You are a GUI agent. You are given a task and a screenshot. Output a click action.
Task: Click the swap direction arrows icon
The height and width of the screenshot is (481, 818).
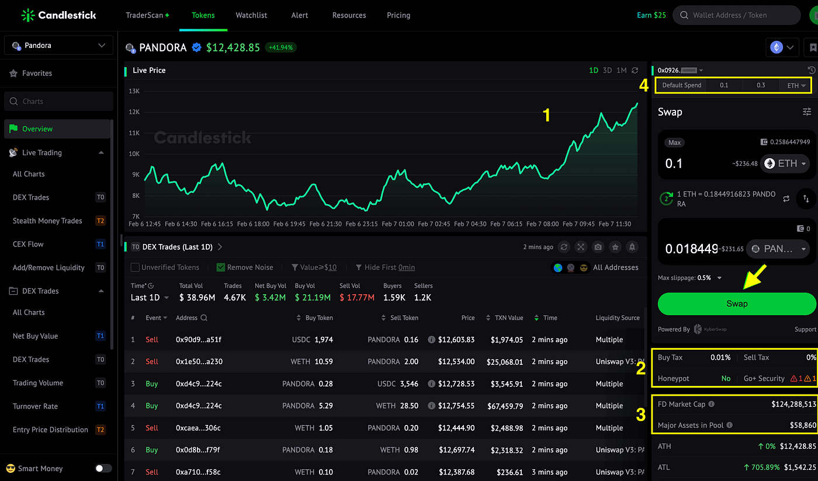pyautogui.click(x=806, y=198)
